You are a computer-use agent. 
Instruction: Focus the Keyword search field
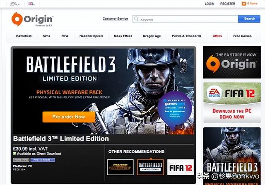[185, 19]
